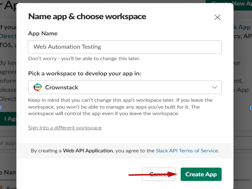
Task: Click the filter apps field behind the dialog
Action: (x=8, y=143)
